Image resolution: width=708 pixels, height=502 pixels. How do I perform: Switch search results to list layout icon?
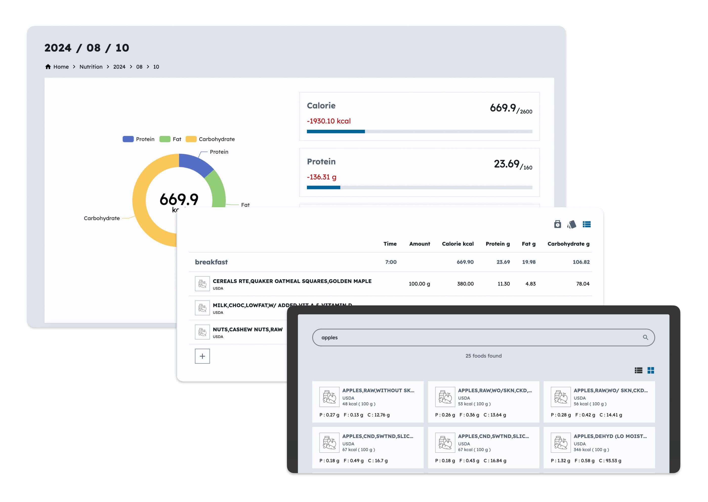coord(638,370)
